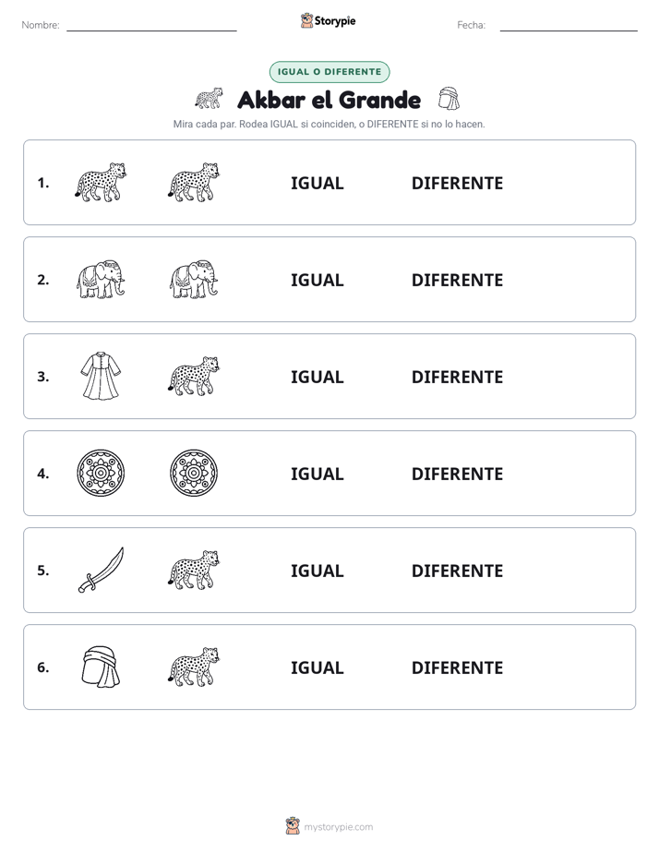
Task: Choose DIFERENTE for row 5
Action: (457, 571)
